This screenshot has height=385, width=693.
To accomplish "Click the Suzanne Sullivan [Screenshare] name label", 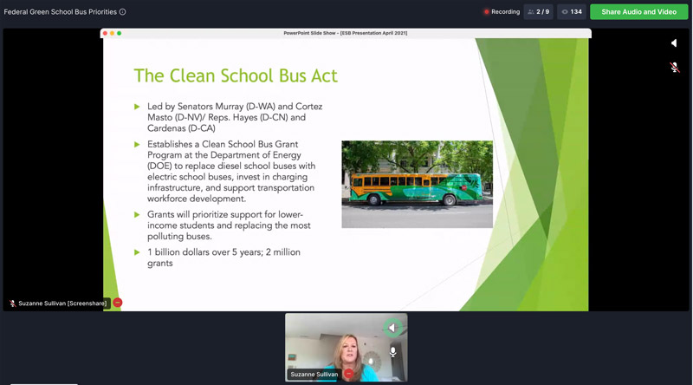I will 59,303.
